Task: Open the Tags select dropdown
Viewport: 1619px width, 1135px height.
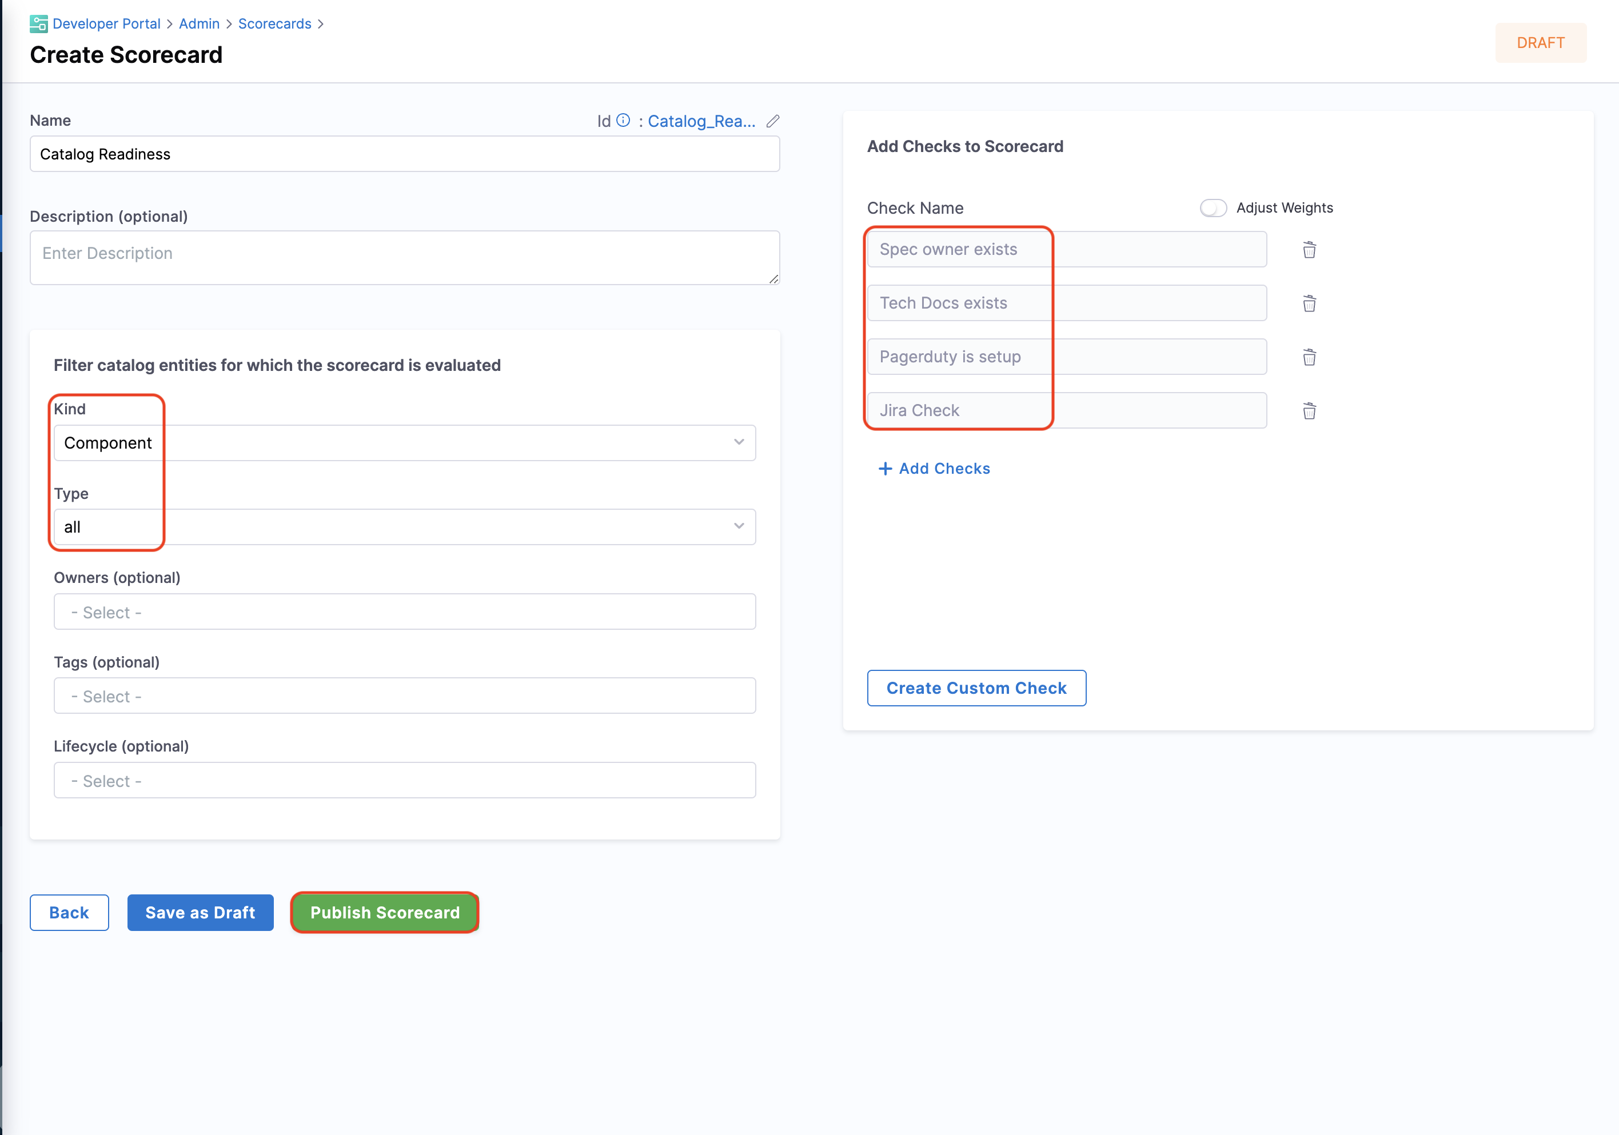Action: point(405,696)
